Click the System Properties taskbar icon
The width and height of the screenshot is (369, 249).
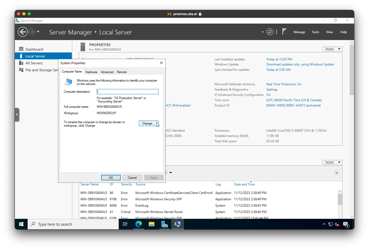[177, 224]
